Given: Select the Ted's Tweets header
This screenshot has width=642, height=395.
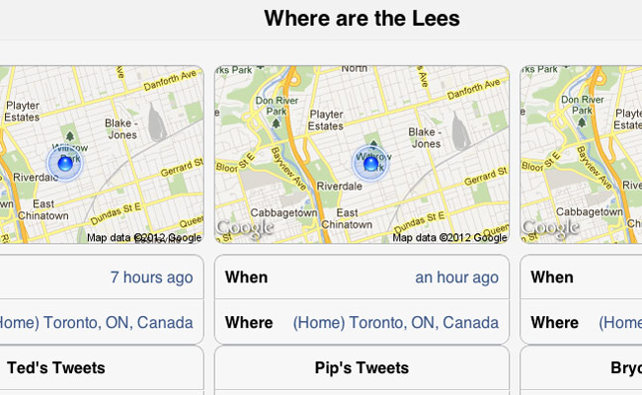Looking at the screenshot, I should coord(56,367).
